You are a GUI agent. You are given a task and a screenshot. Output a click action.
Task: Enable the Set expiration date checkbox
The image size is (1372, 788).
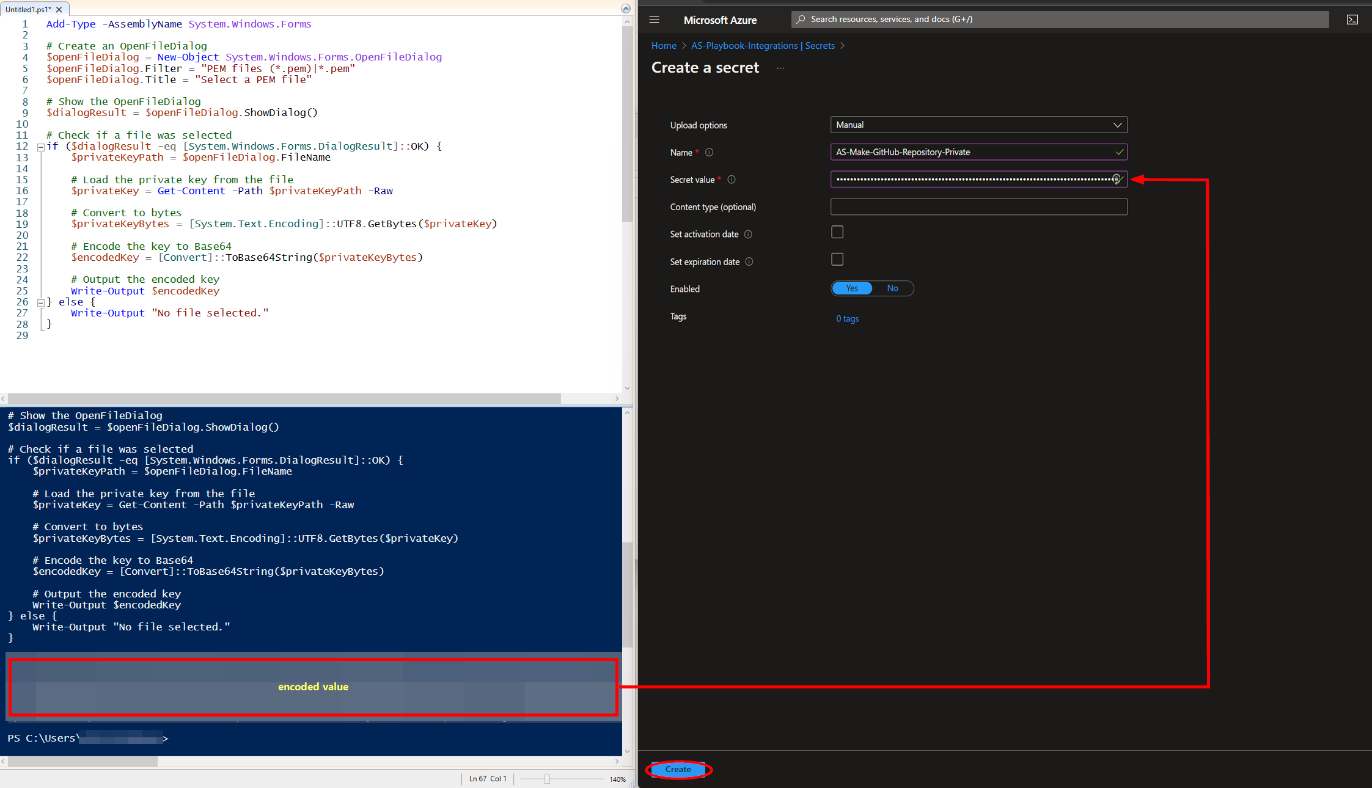(837, 260)
